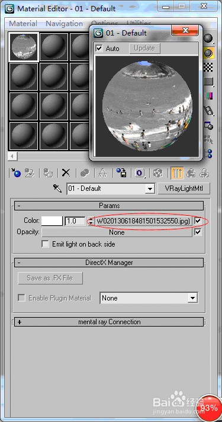Click the Select by Material icon
This screenshot has height=422, width=222.
[208, 139]
